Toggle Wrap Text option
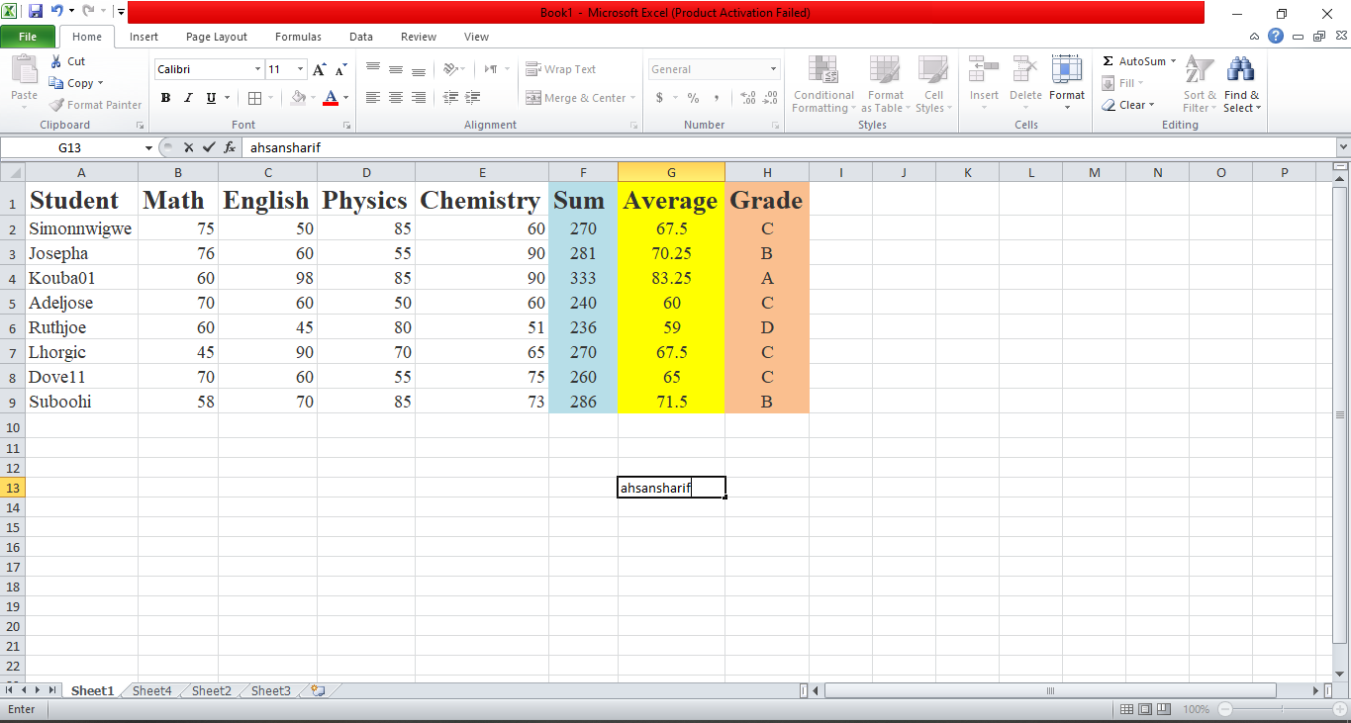This screenshot has height=723, width=1351. pyautogui.click(x=560, y=69)
